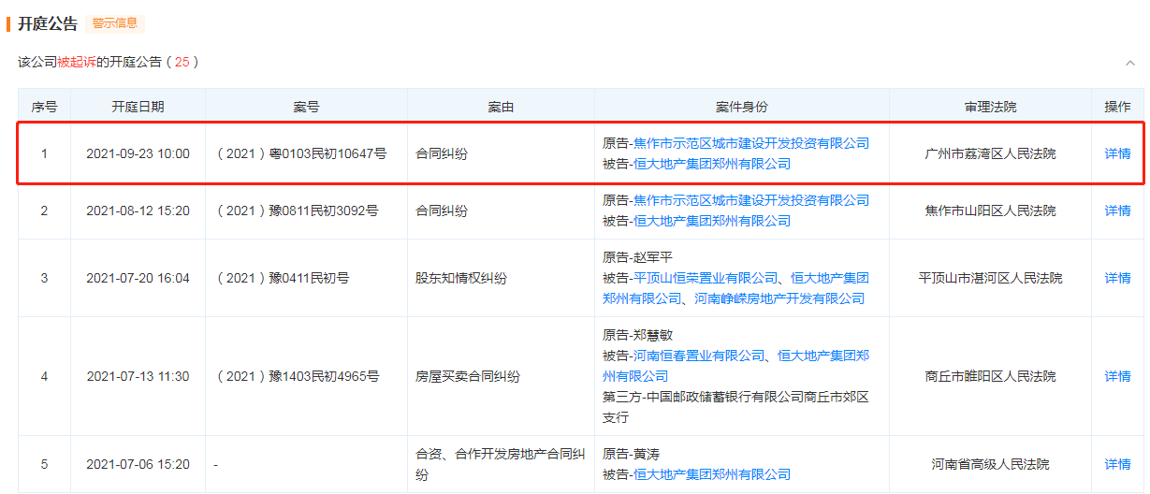Open 详情 for the 股东知情权纠纷 case

point(1117,278)
